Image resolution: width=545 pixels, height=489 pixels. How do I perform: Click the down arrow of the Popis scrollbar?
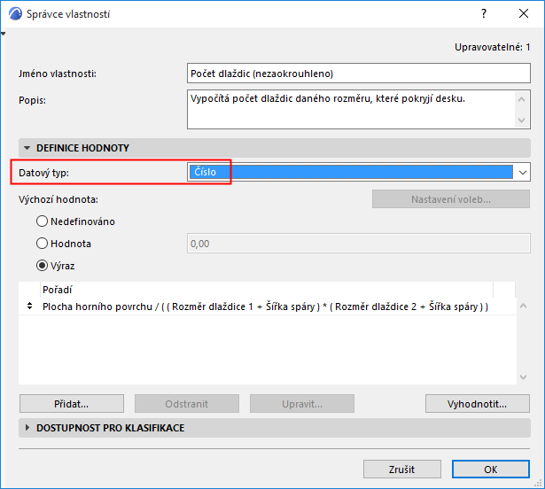tap(521, 120)
